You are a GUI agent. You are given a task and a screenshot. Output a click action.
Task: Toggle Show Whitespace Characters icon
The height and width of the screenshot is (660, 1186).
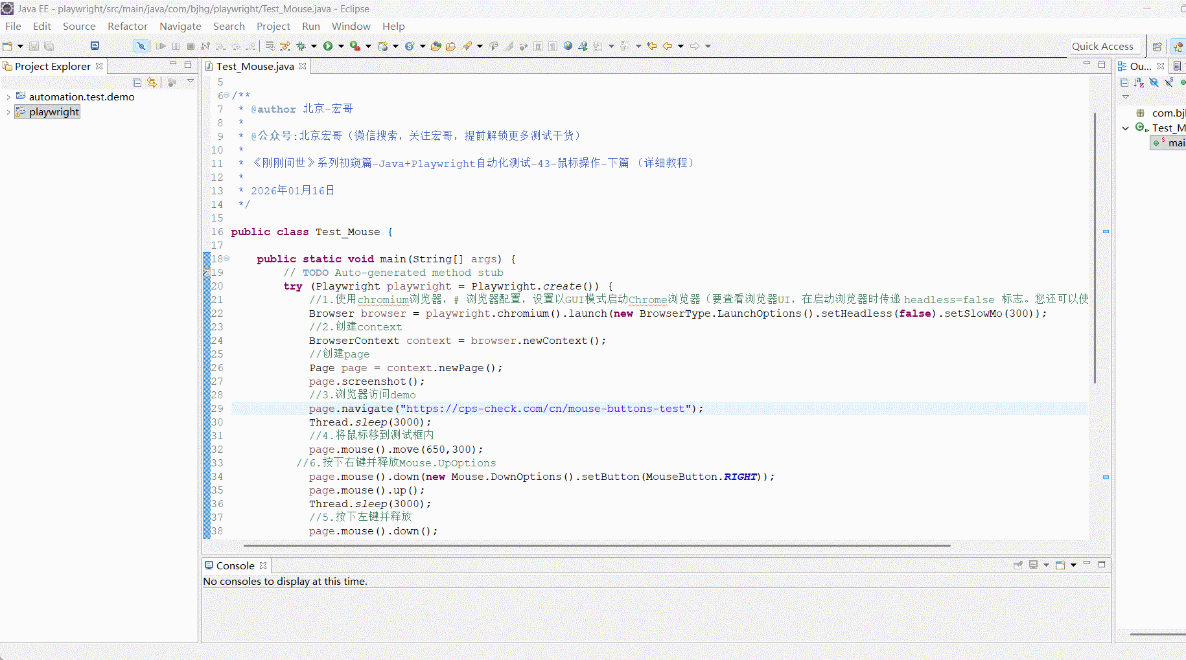tap(553, 46)
